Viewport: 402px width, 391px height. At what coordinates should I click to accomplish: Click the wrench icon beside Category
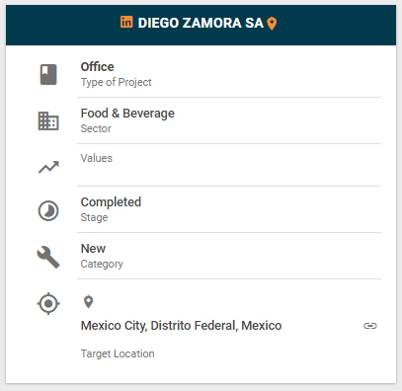pyautogui.click(x=48, y=257)
